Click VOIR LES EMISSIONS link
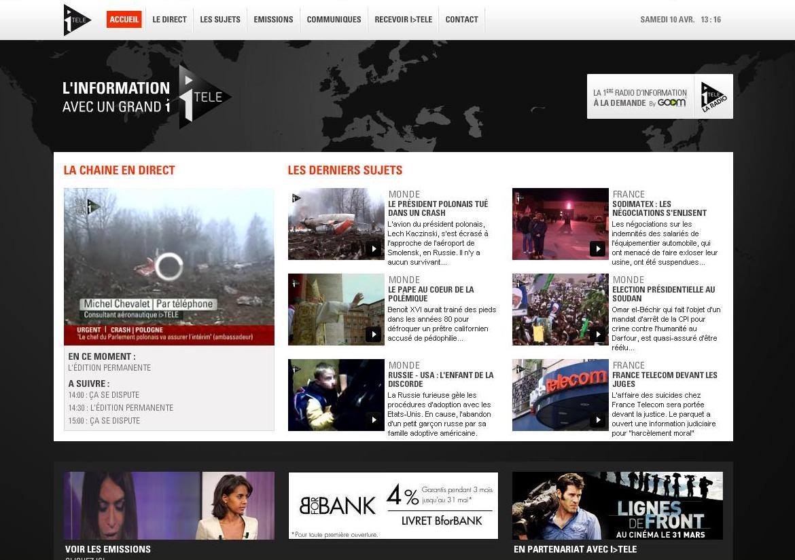 (108, 549)
